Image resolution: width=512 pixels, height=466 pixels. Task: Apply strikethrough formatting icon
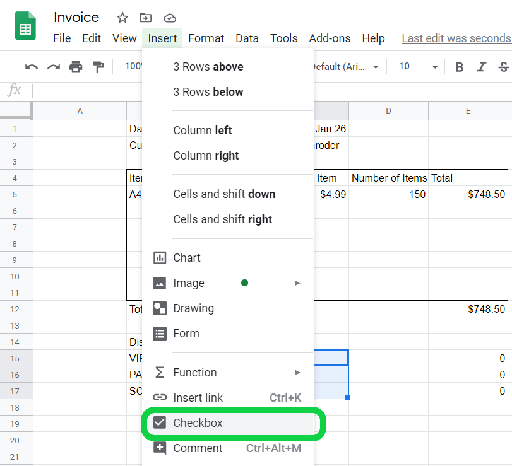[x=503, y=66]
